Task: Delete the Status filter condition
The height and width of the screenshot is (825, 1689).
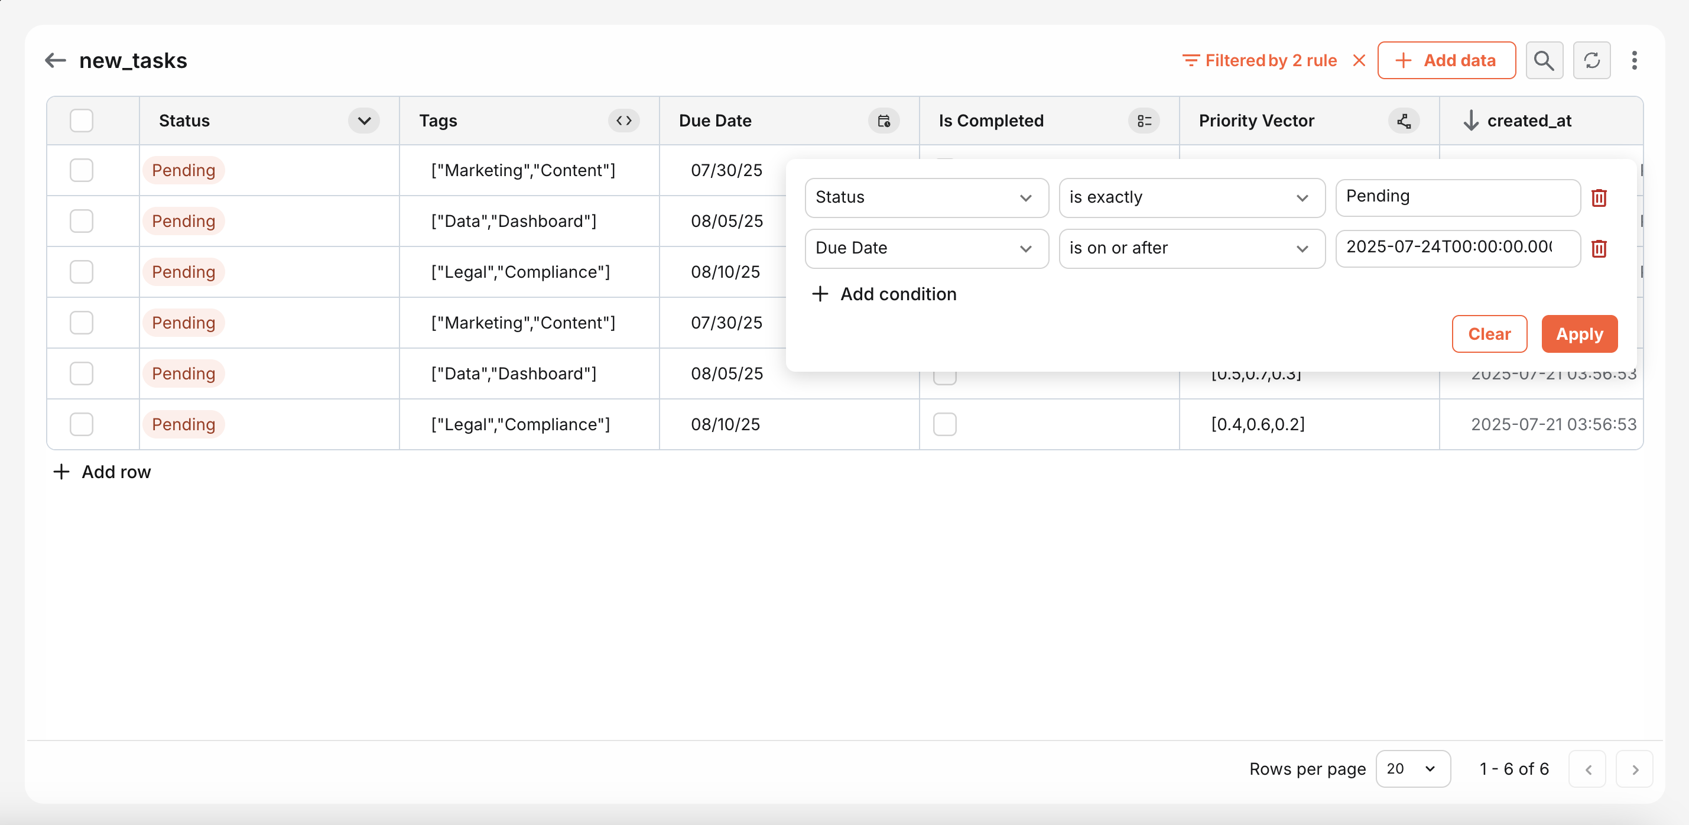Action: tap(1599, 197)
